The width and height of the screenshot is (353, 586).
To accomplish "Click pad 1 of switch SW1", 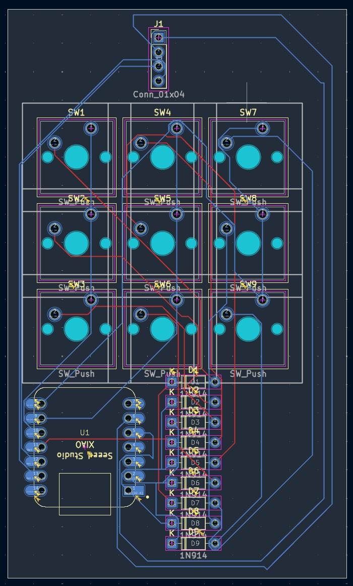I will tap(91, 128).
